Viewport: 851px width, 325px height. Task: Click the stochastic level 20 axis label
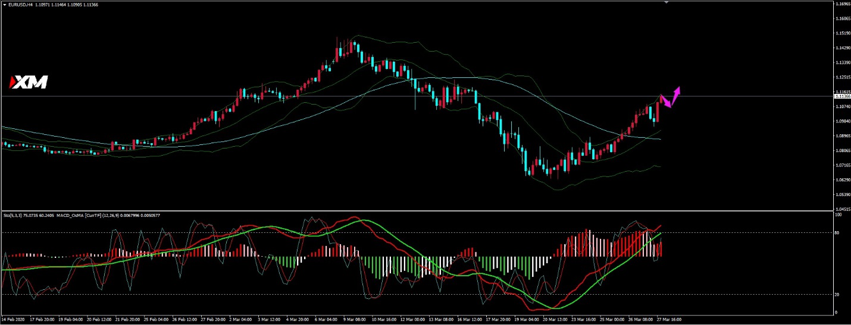click(x=837, y=294)
